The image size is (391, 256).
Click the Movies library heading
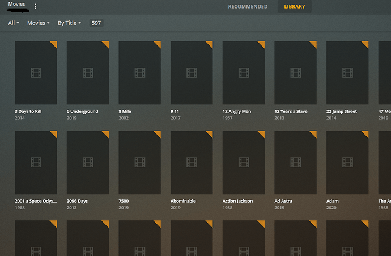(x=16, y=4)
